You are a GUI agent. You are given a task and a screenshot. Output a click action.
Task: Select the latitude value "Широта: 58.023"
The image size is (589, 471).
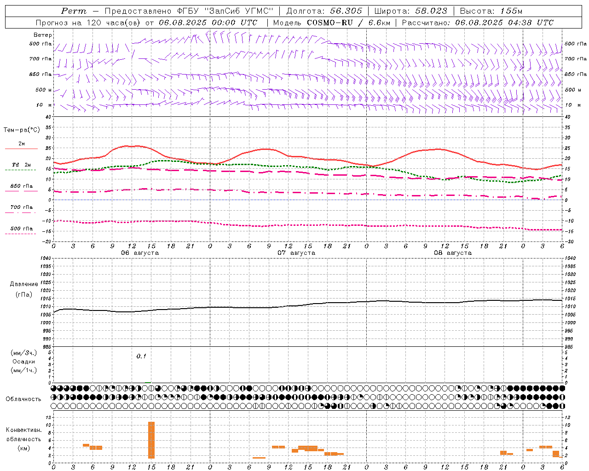(x=410, y=11)
